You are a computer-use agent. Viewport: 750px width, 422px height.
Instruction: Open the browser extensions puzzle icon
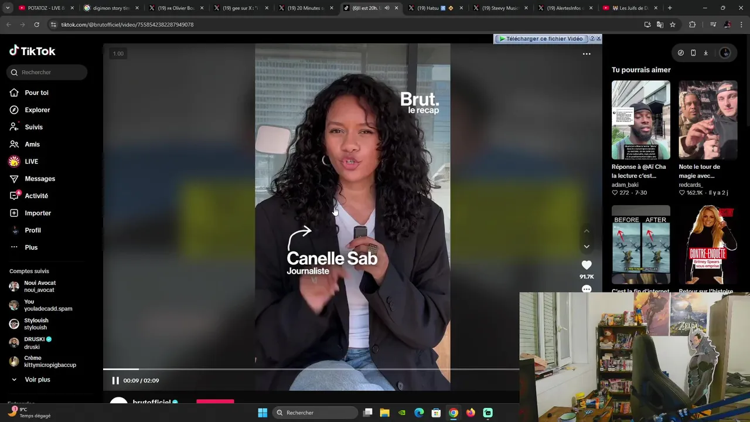tap(693, 25)
